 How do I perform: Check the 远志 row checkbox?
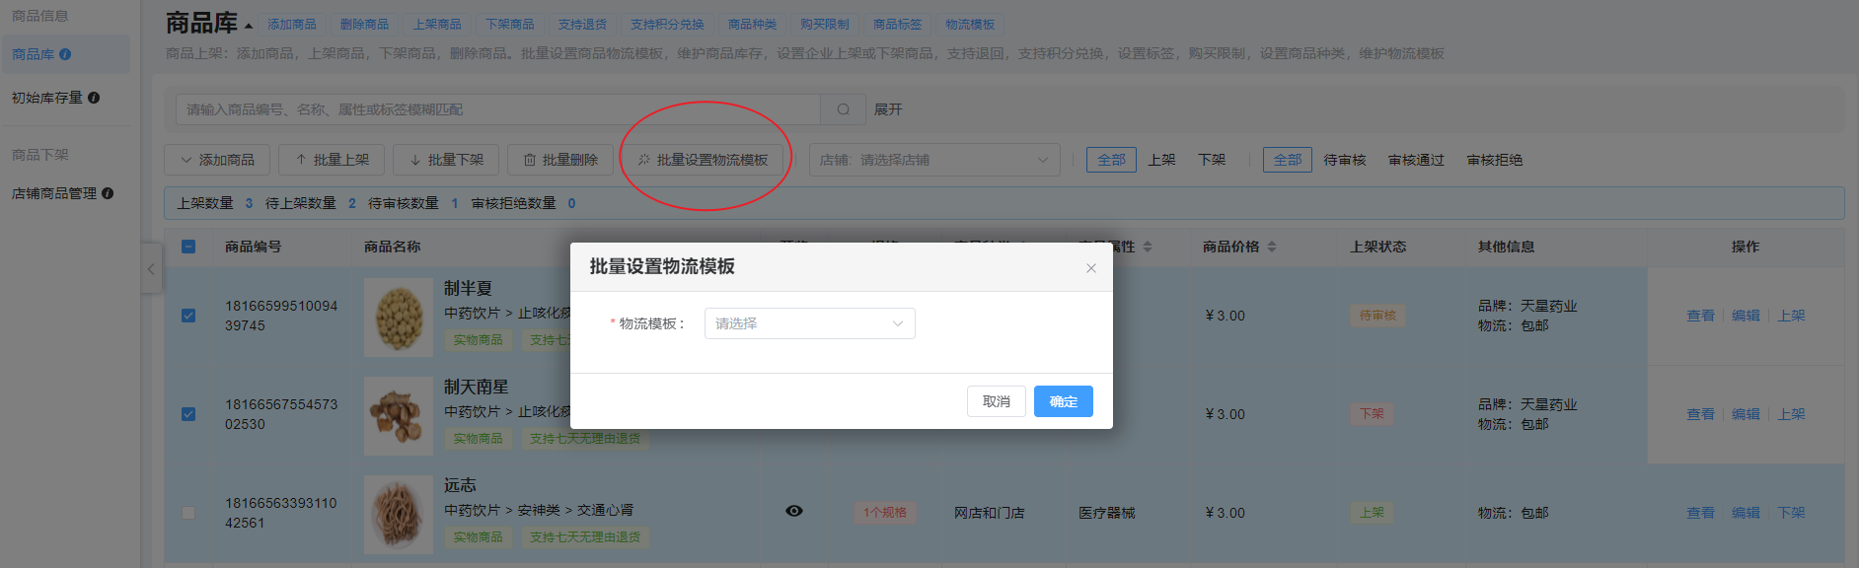188,513
